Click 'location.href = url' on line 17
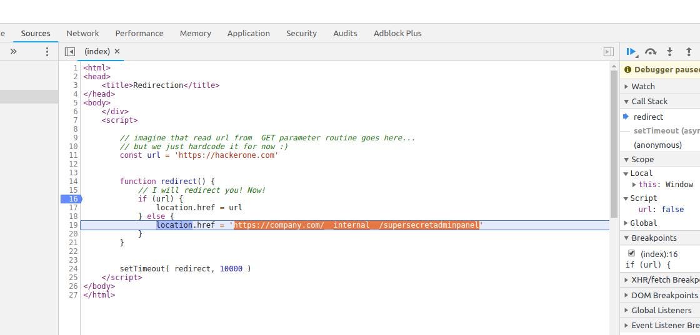 [199, 208]
